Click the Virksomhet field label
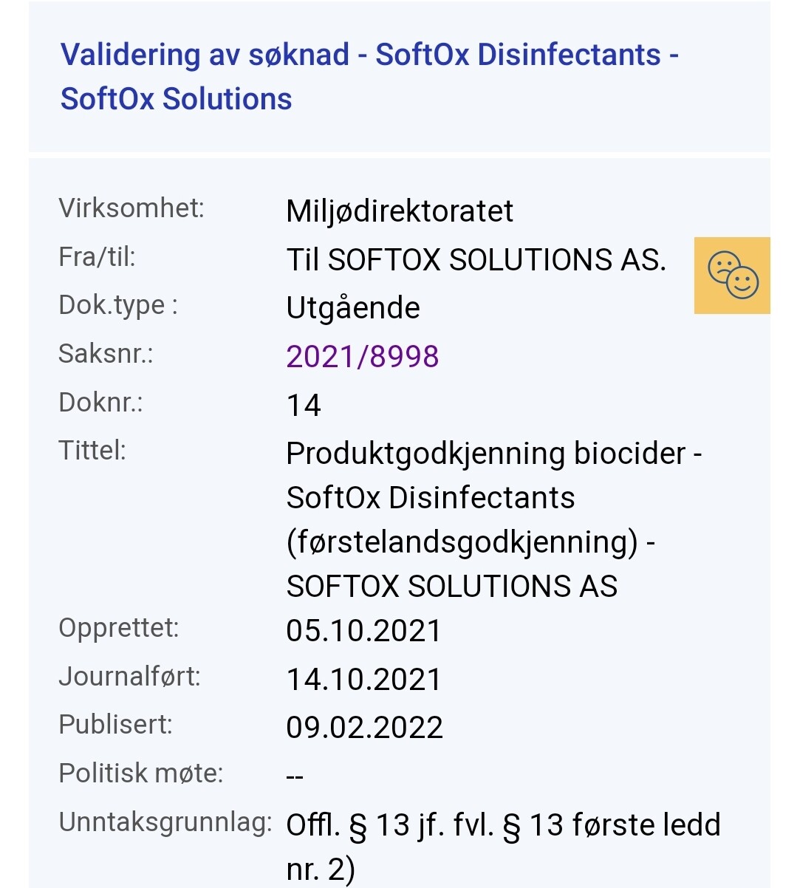Viewport: 797px width, 888px height. (131, 208)
